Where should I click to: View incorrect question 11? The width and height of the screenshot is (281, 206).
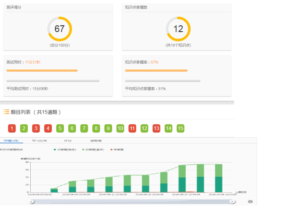[x=132, y=129]
